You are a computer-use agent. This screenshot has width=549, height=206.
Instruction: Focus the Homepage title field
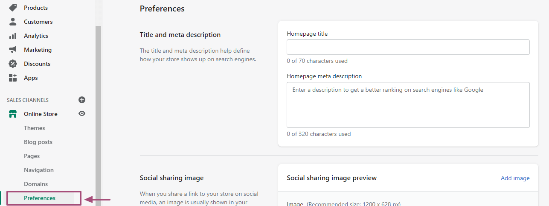pos(408,47)
